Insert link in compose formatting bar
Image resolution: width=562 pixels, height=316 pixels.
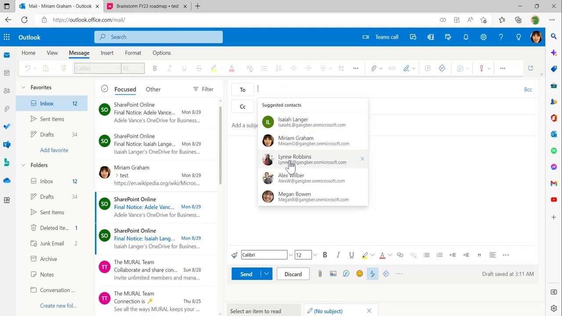pyautogui.click(x=400, y=255)
